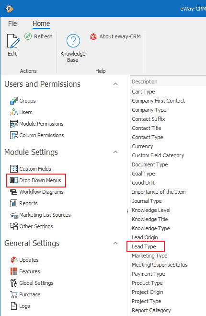
Task: Select the Lead Type row
Action: tap(168, 246)
